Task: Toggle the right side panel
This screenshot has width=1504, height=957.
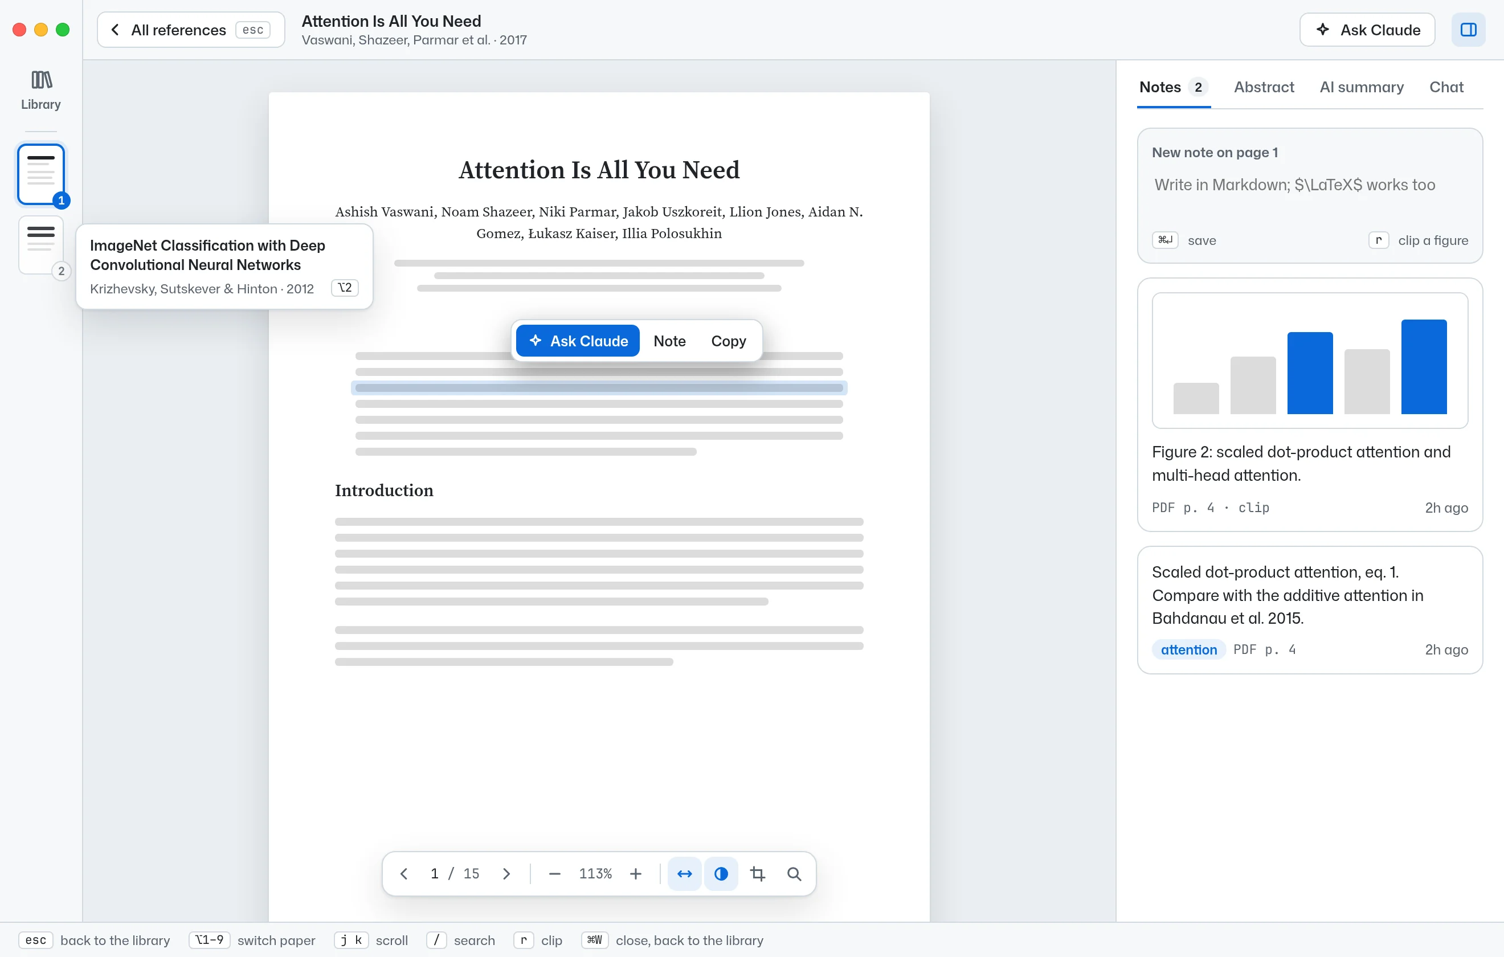Action: [1468, 30]
